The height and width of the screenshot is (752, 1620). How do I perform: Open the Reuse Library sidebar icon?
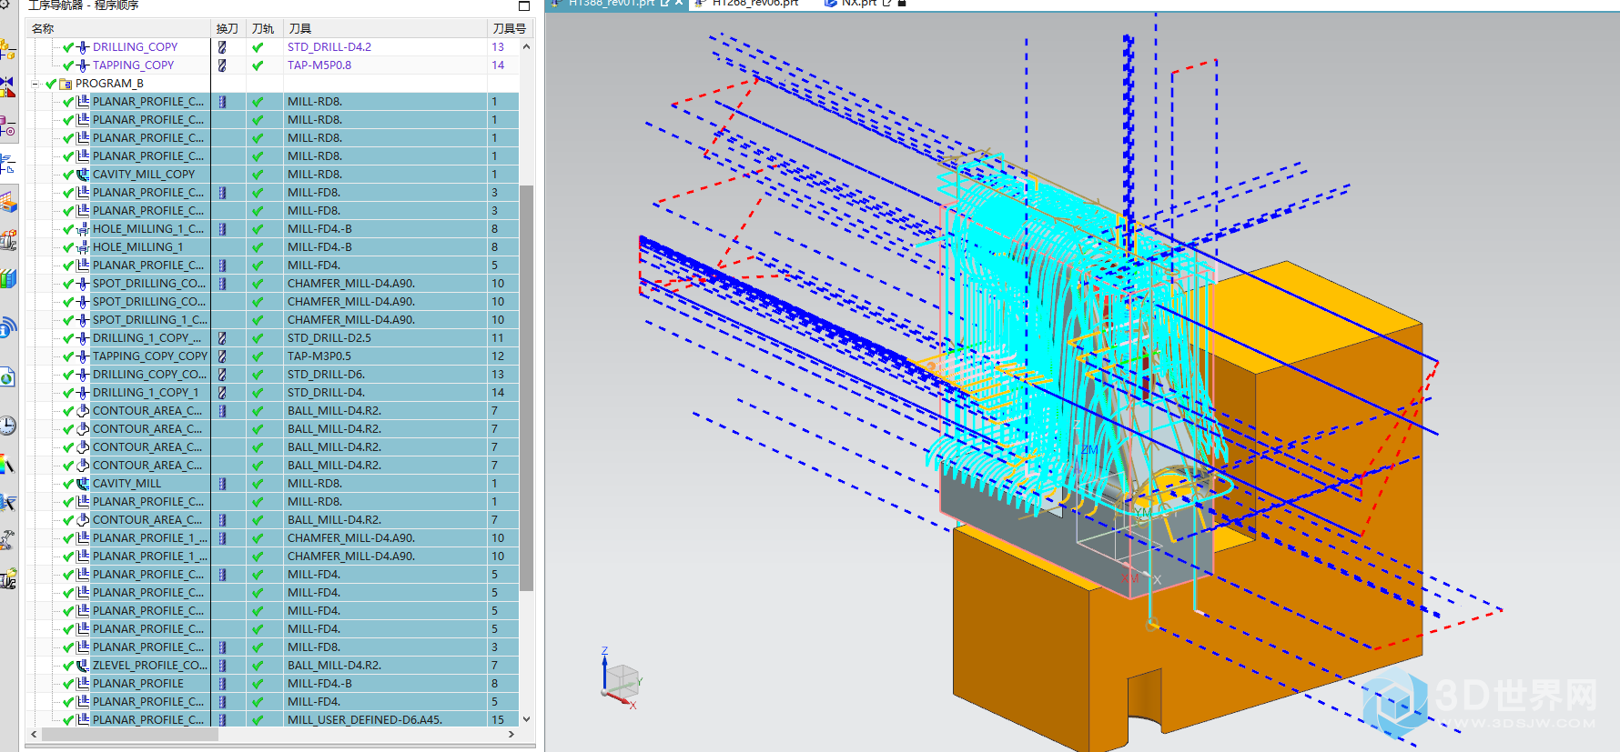click(7, 241)
